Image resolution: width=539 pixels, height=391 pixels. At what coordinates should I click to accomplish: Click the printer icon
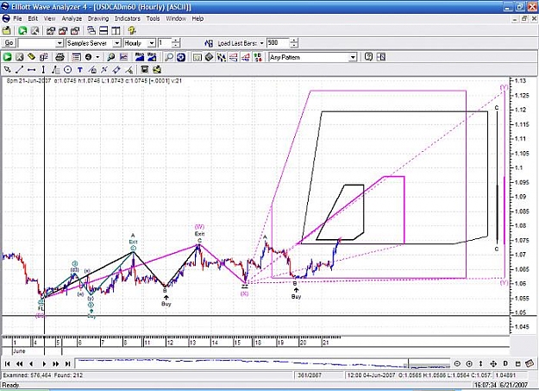[60, 57]
